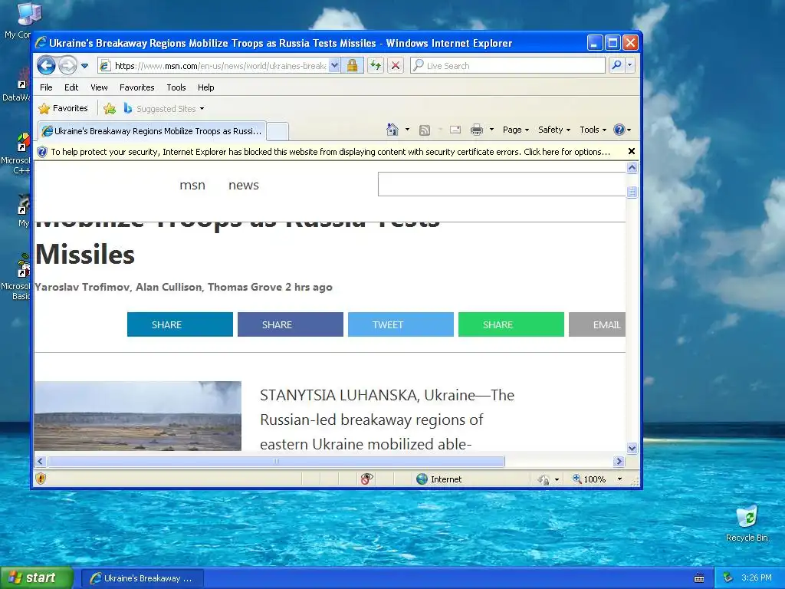785x589 pixels.
Task: Open the search provider dropdown
Action: [630, 66]
